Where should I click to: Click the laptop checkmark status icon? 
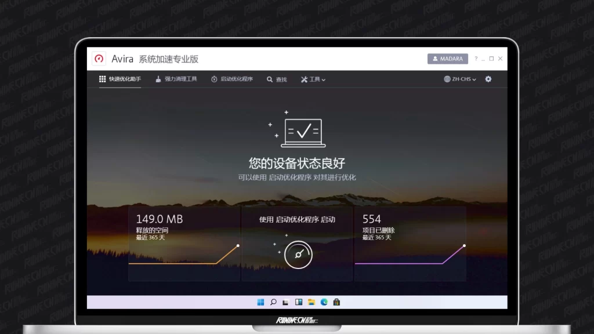click(x=303, y=133)
